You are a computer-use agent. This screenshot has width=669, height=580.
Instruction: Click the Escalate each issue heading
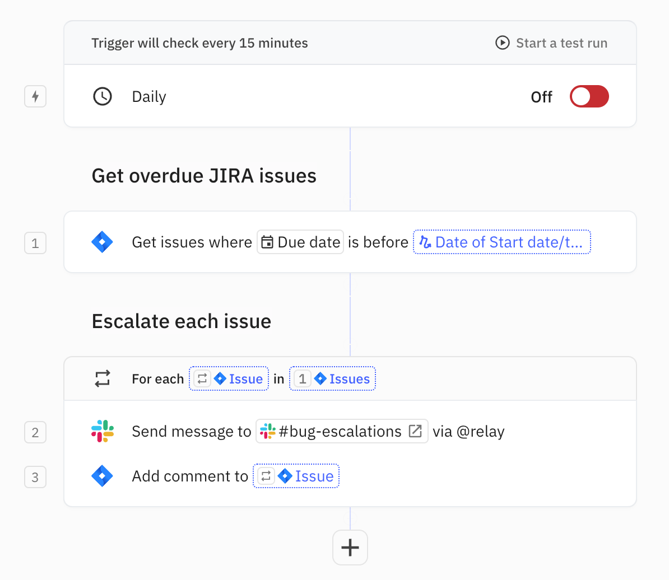182,321
